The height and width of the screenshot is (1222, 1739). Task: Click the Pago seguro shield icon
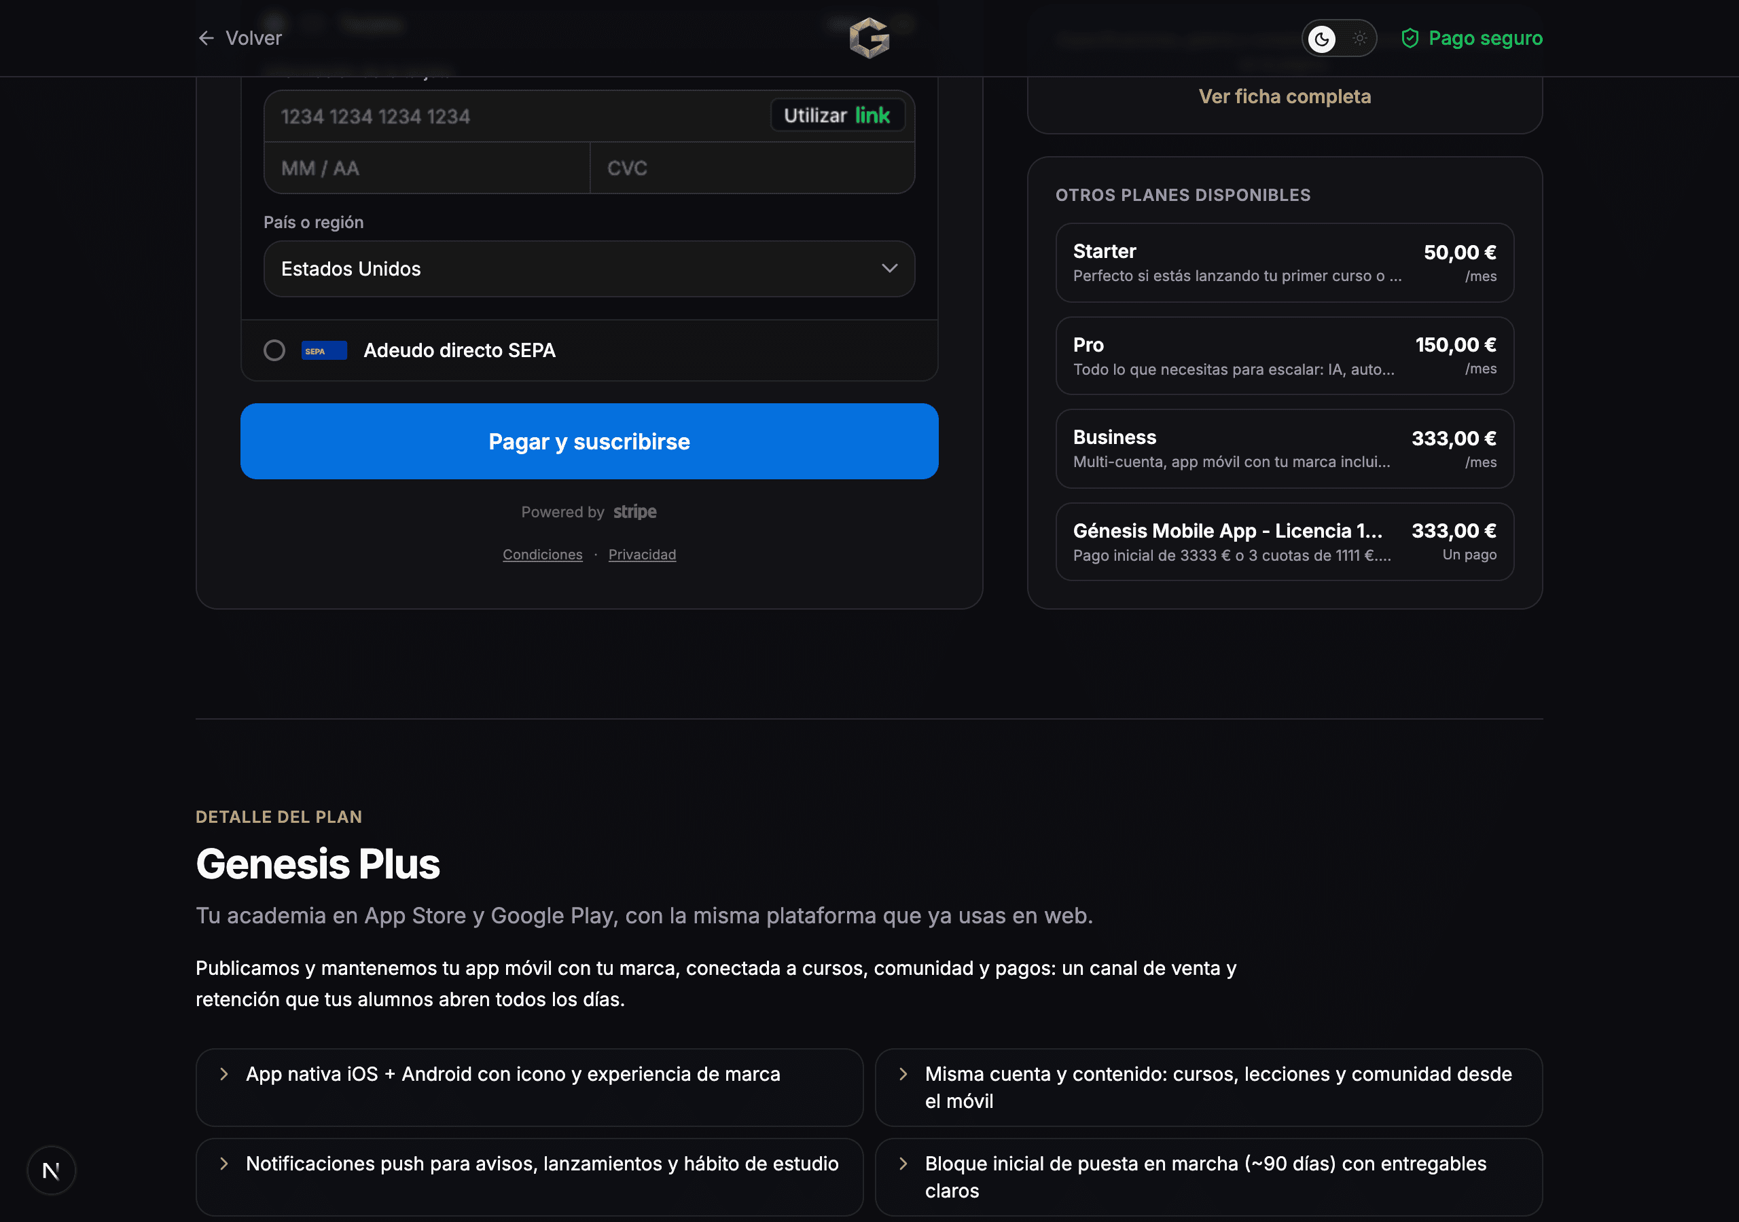pyautogui.click(x=1410, y=38)
